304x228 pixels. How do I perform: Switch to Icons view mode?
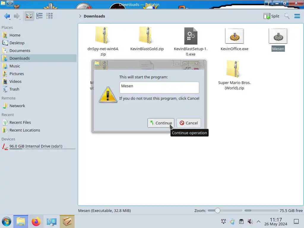pyautogui.click(x=29, y=16)
